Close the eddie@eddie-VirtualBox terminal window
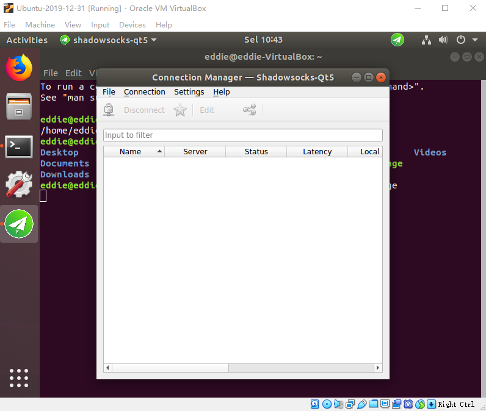The width and height of the screenshot is (486, 411). [479, 57]
